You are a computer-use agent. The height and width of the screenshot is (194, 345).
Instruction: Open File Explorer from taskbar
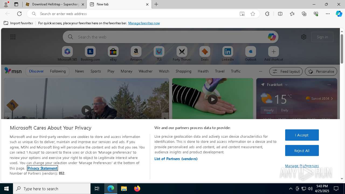[x=124, y=189]
